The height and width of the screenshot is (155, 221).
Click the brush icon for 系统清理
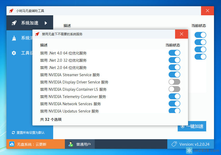coord(14,38)
